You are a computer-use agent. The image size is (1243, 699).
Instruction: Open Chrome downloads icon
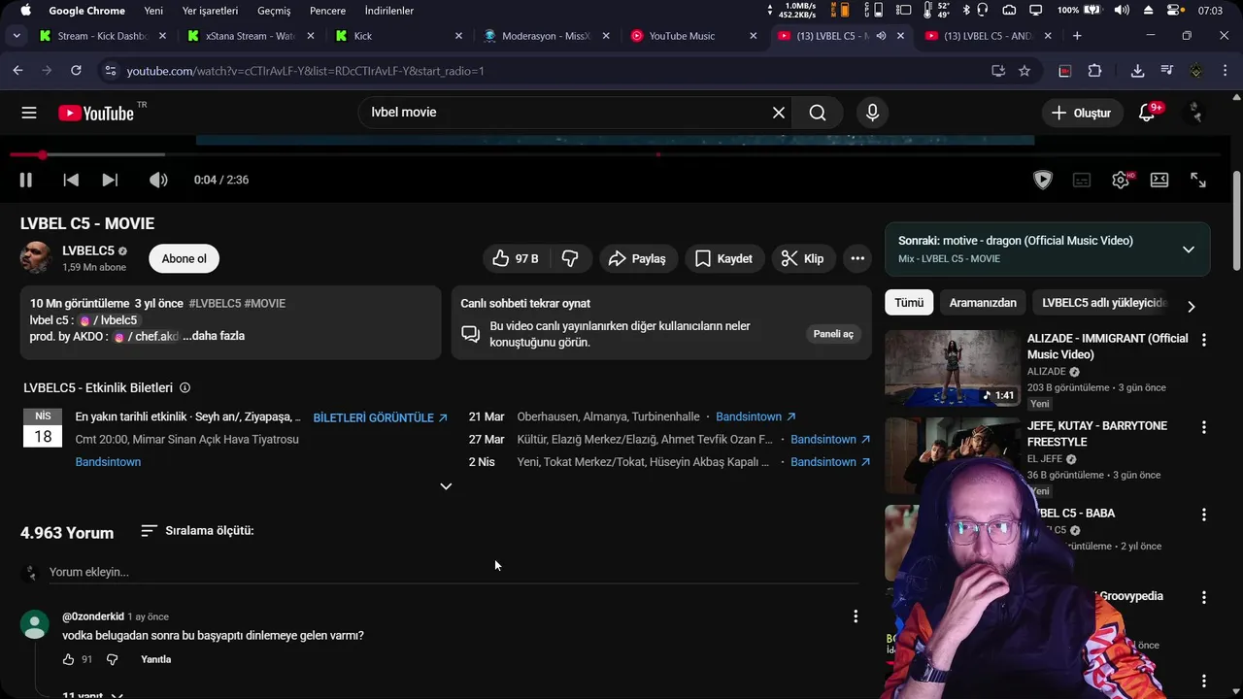1137,71
